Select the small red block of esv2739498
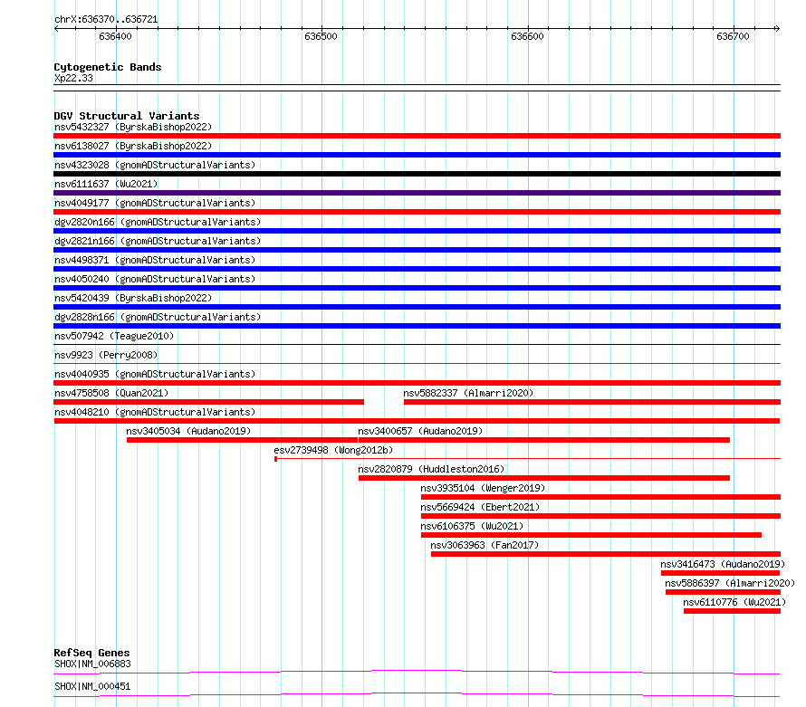806x707 pixels. coord(276,459)
